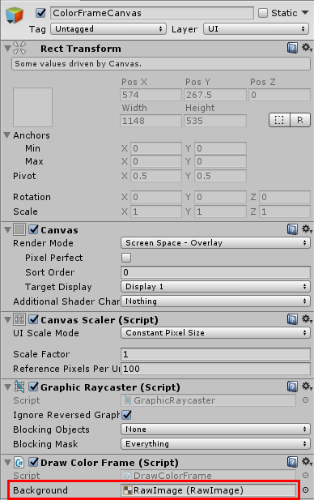This screenshot has height=500, width=314.
Task: Open the Canvas component gear settings menu
Action: [x=307, y=229]
